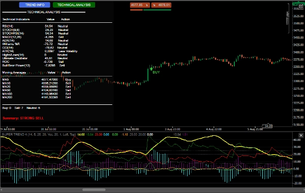Click the 4078.01 buy price button
Viewport: 305px width, 193px height.
pyautogui.click(x=161, y=5)
